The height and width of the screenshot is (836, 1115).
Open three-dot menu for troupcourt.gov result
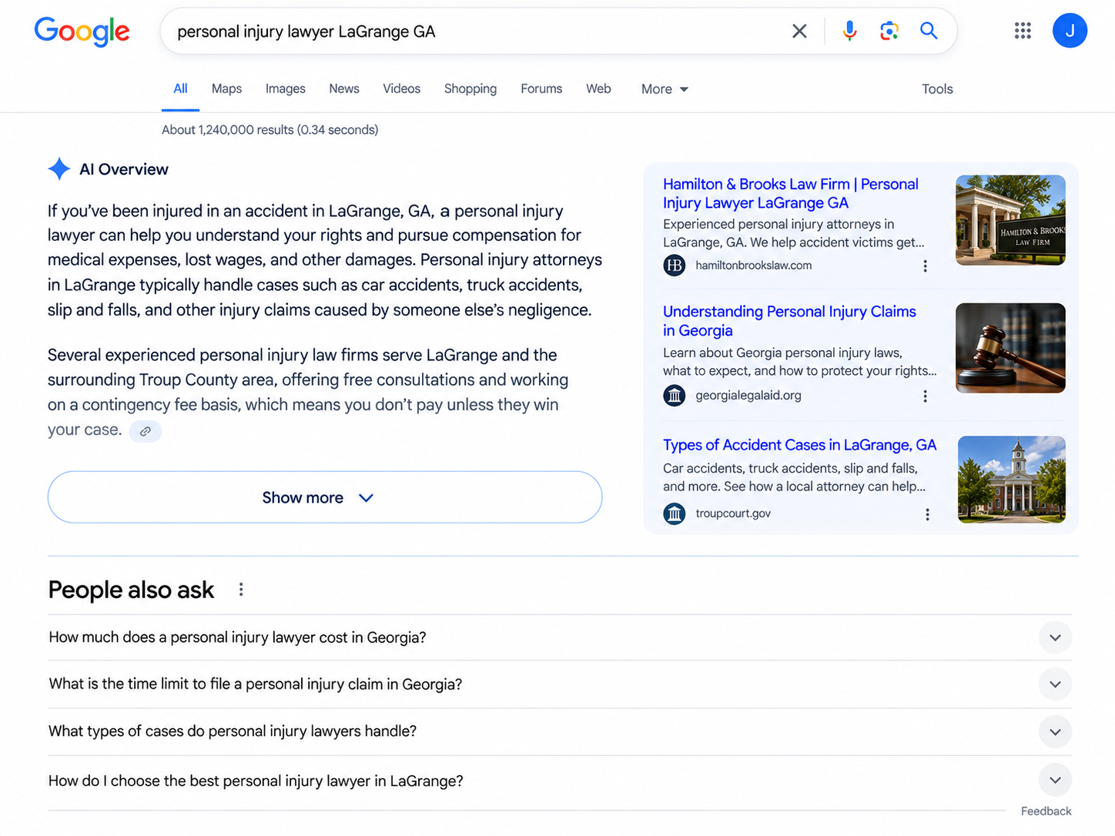point(927,514)
